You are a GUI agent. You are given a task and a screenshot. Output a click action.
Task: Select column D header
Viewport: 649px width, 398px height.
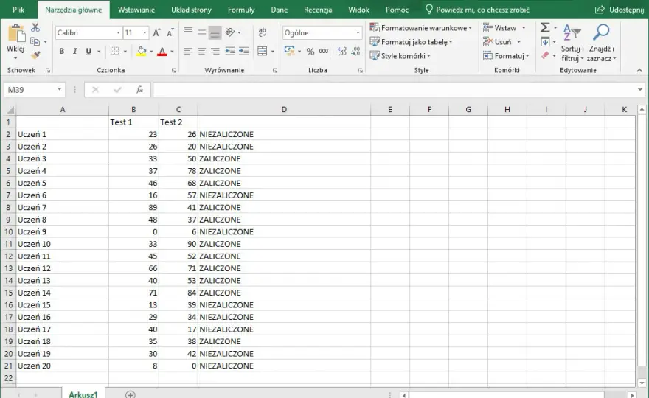coord(284,110)
